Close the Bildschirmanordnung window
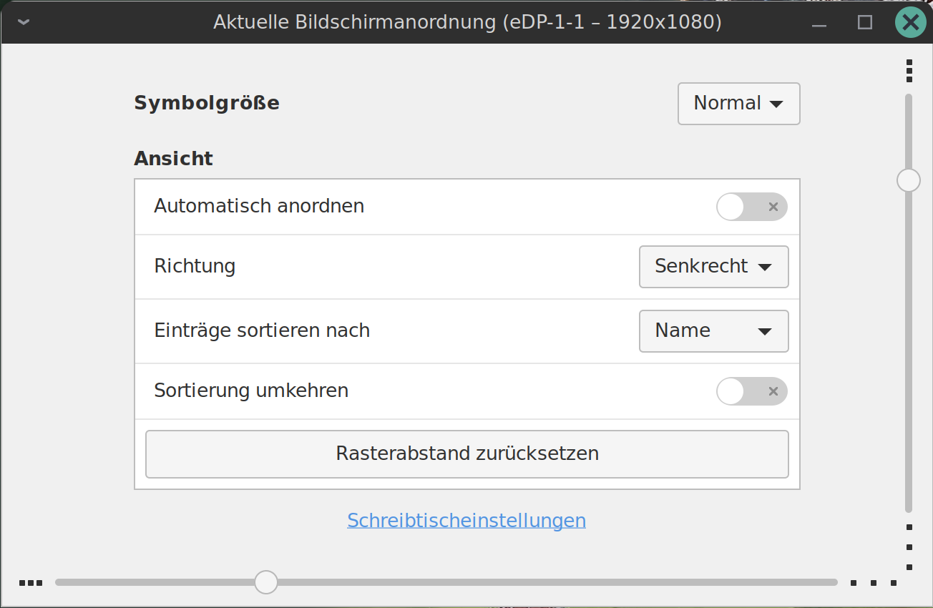 910,23
